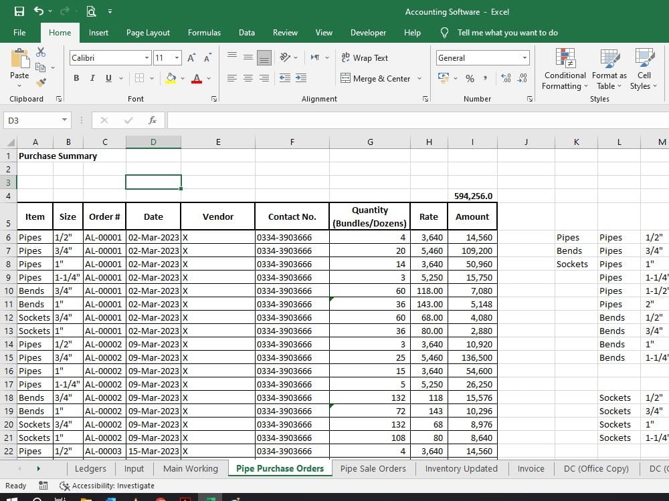Click the Name Box showing D3
This screenshot has width=669, height=501.
click(x=32, y=120)
